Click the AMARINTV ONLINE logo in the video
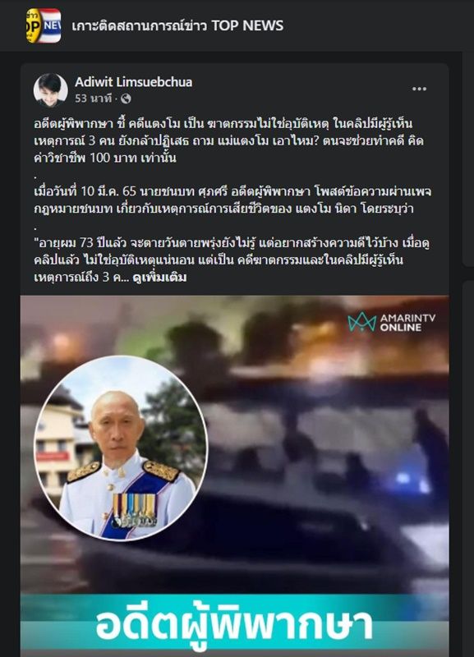Viewport: 474px width, 657px height. 391,322
